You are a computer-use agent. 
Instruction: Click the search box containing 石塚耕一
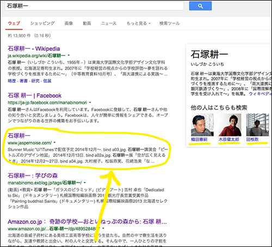click(x=94, y=6)
